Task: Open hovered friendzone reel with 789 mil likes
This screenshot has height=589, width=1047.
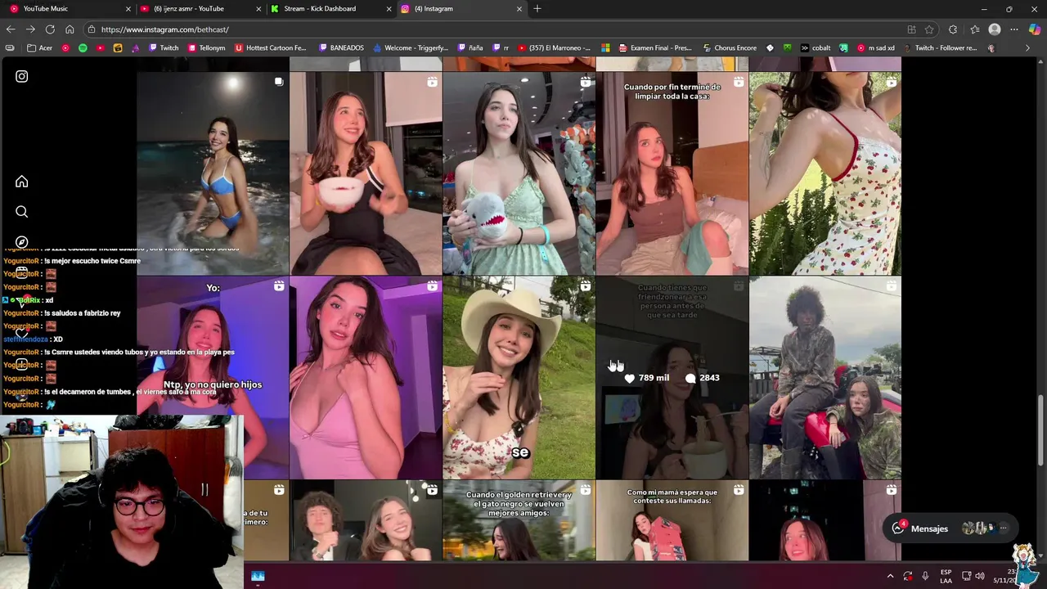Action: point(672,377)
